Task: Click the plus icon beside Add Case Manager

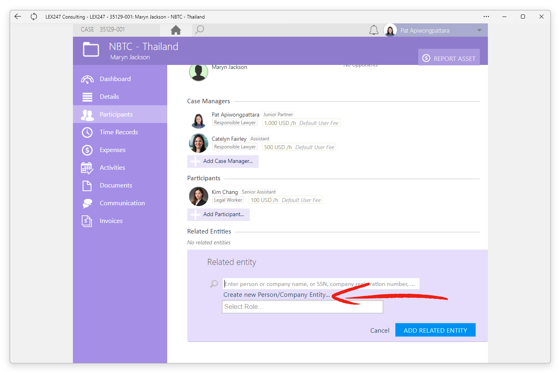Action: (195, 161)
